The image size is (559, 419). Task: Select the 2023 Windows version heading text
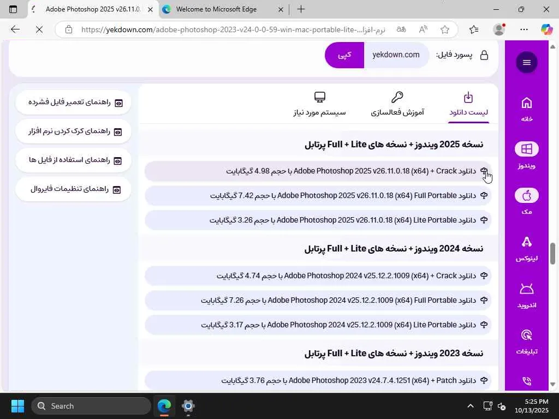[x=394, y=353]
